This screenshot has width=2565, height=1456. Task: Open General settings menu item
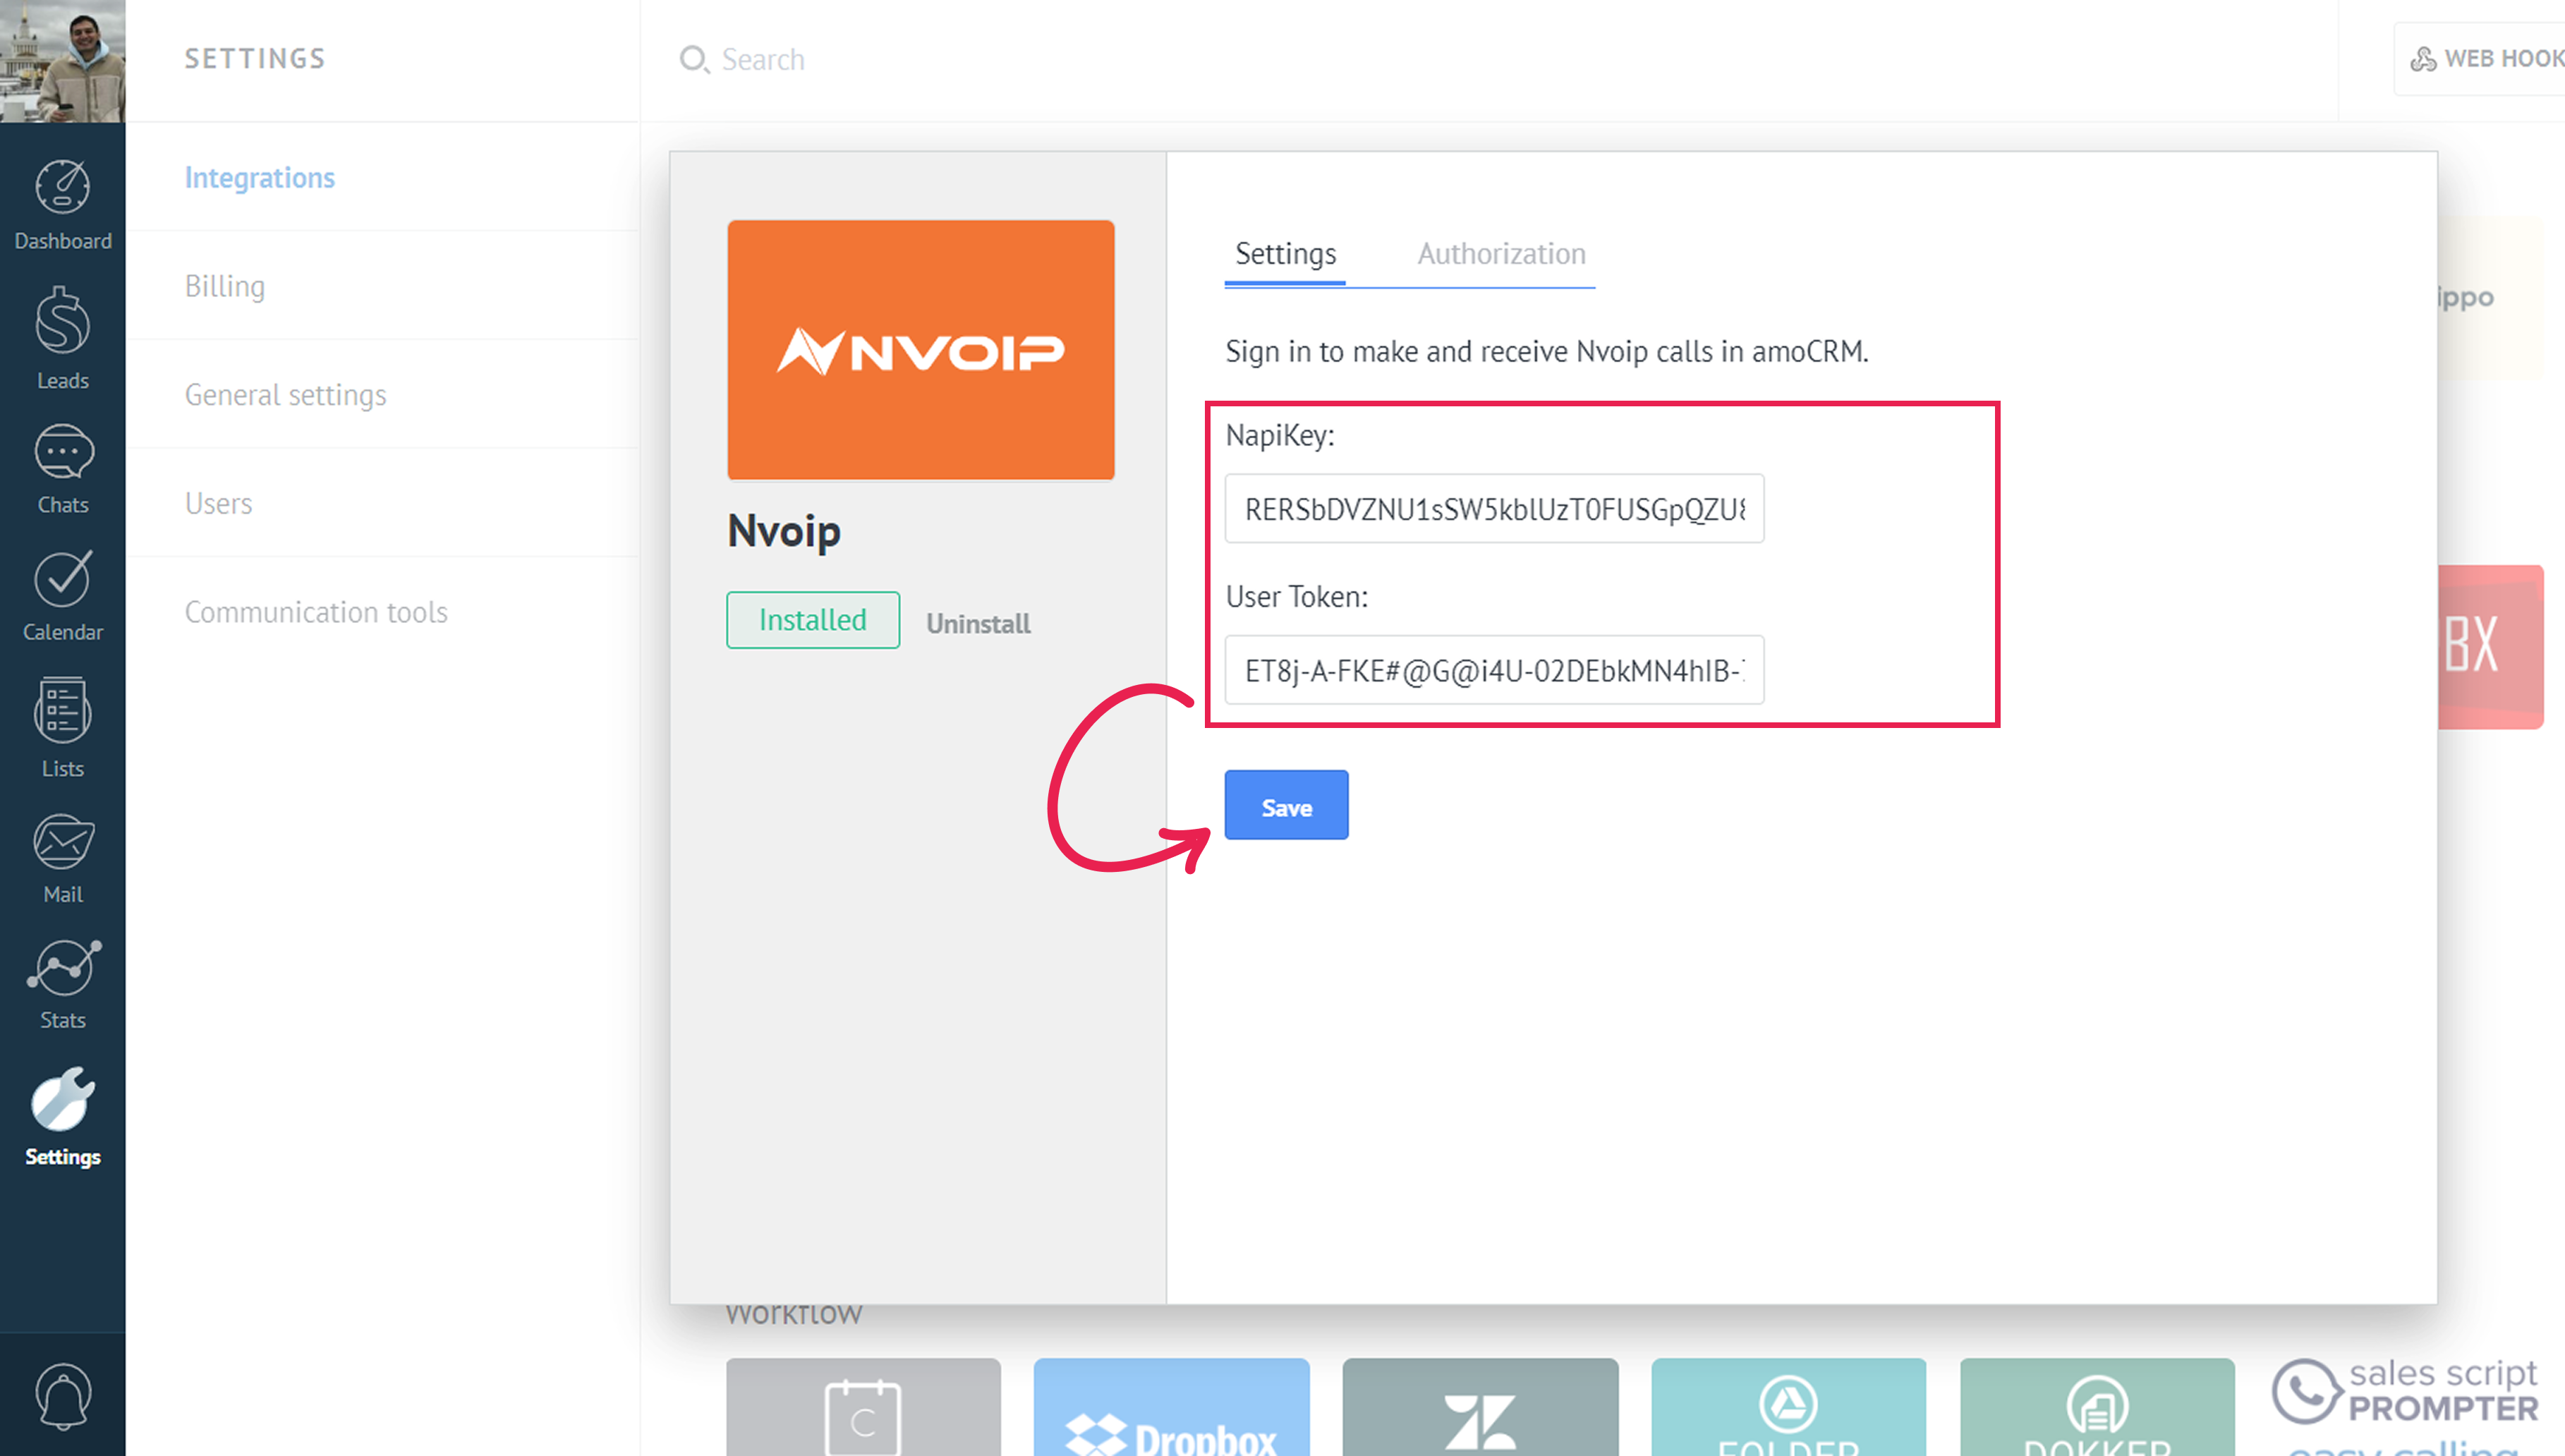[x=285, y=395]
